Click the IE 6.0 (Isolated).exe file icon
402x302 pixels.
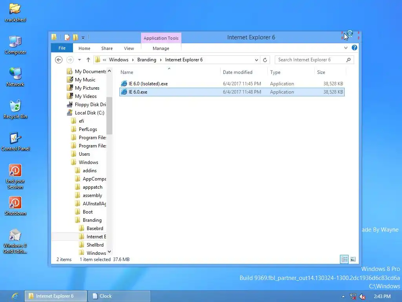click(x=124, y=84)
